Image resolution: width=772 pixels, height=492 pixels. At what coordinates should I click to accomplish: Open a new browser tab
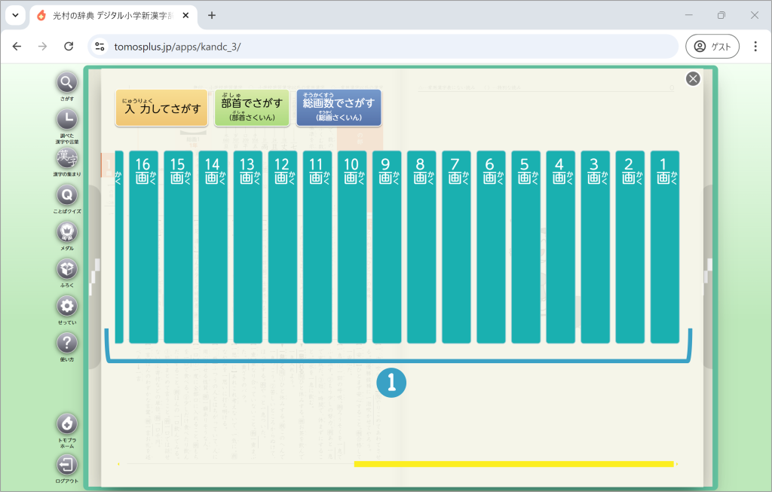tap(212, 15)
